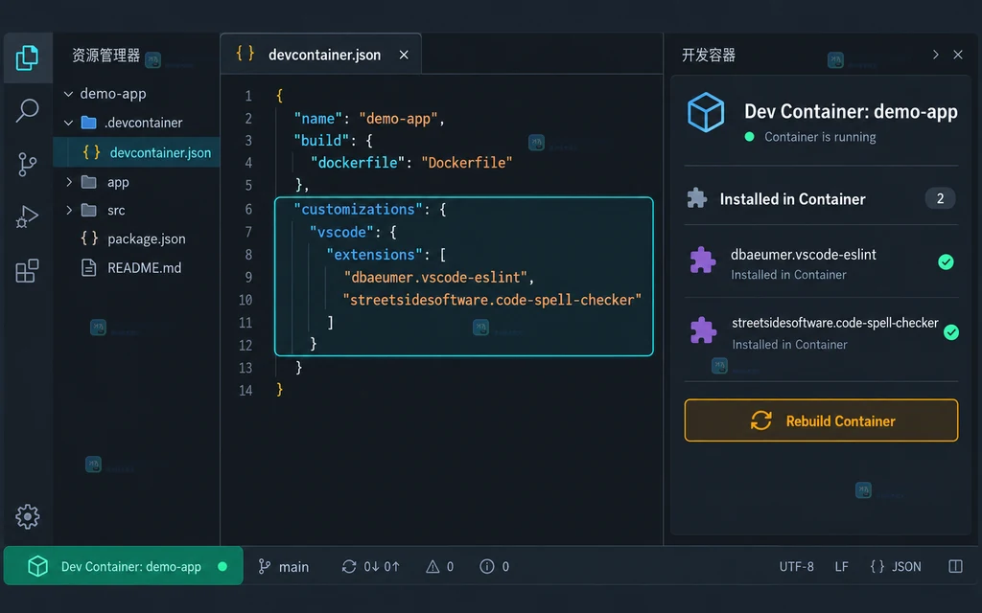Close the 开发容器 panel

[958, 55]
